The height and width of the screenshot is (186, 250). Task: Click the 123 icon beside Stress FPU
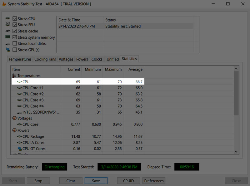coord(7,24)
